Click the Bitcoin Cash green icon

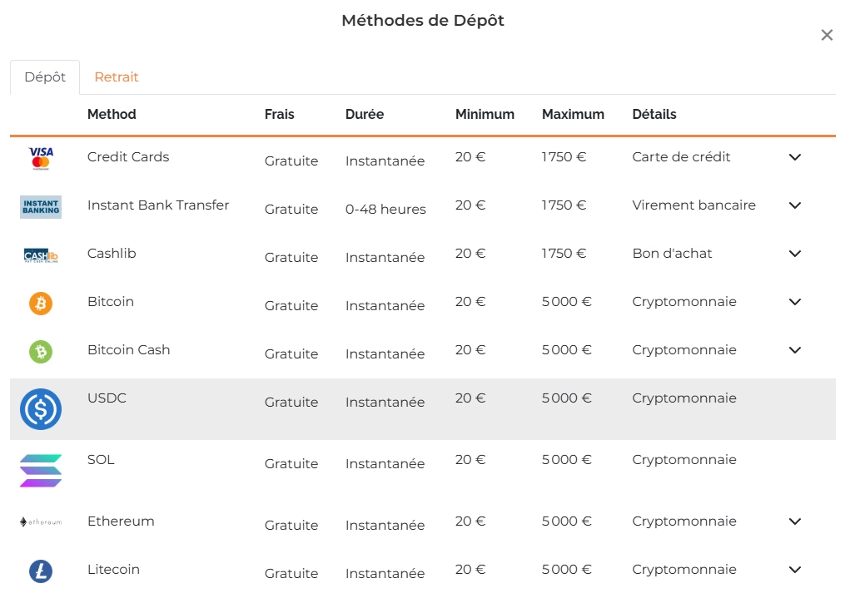tap(40, 350)
